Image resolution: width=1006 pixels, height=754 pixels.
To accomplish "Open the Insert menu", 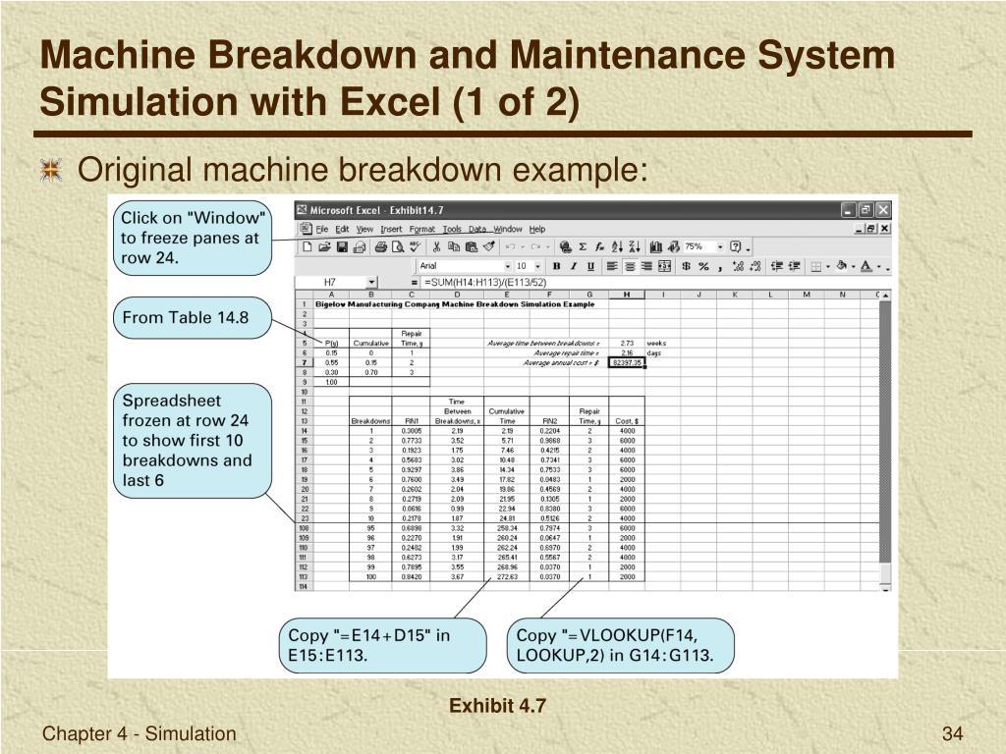I will click(391, 229).
